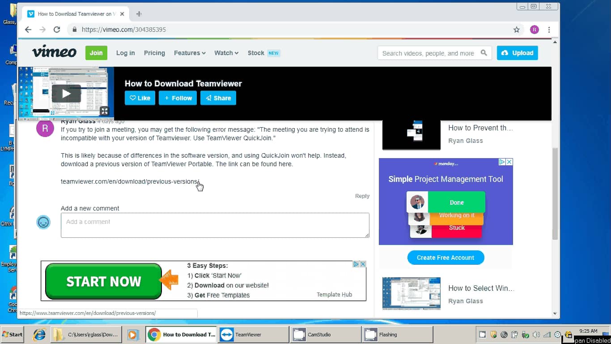Click Ryan Glass commenter name
The width and height of the screenshot is (611, 344).
pos(78,121)
